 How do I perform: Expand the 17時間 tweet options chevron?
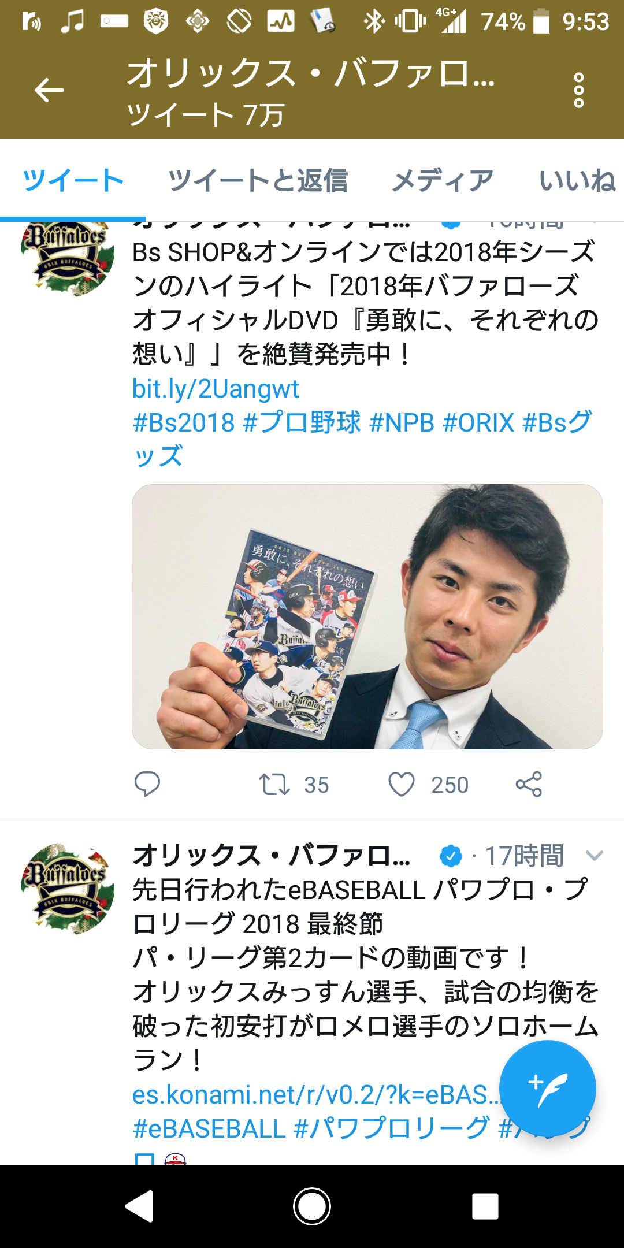pos(594,856)
